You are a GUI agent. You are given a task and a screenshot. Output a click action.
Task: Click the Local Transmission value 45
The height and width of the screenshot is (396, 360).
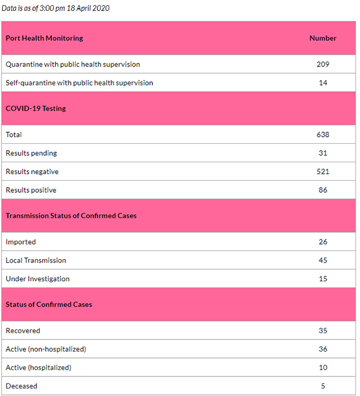(x=323, y=260)
